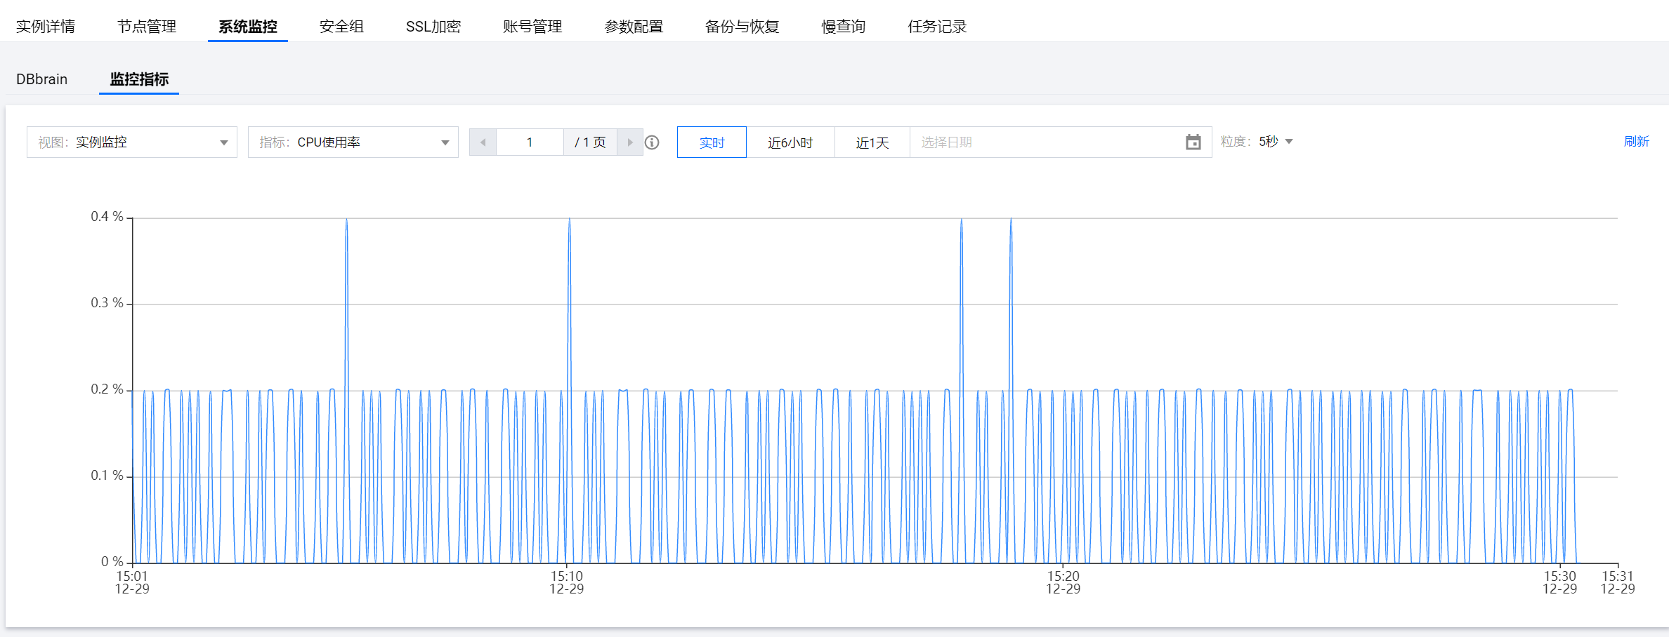Click the "/ 1 页" total pages text
The width and height of the screenshot is (1669, 637).
coord(590,142)
